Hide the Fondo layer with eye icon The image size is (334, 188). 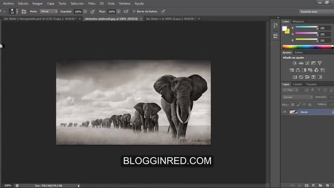pos(284,112)
